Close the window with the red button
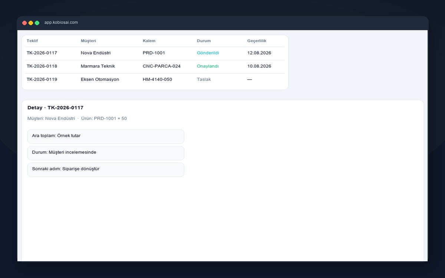The image size is (445, 278). tap(24, 23)
